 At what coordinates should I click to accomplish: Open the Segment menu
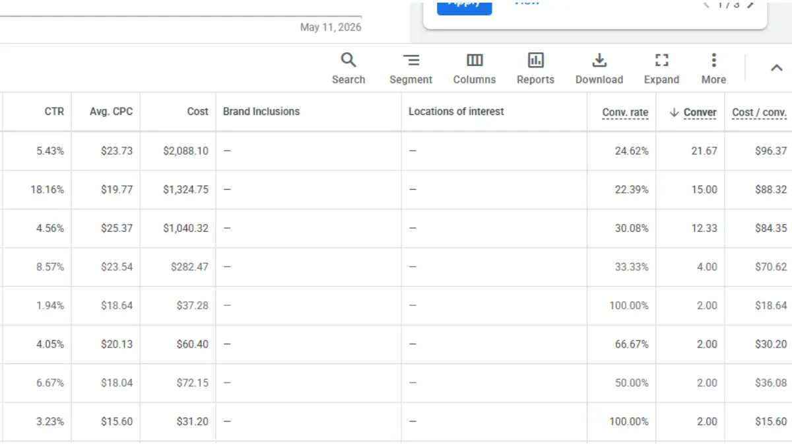click(411, 69)
